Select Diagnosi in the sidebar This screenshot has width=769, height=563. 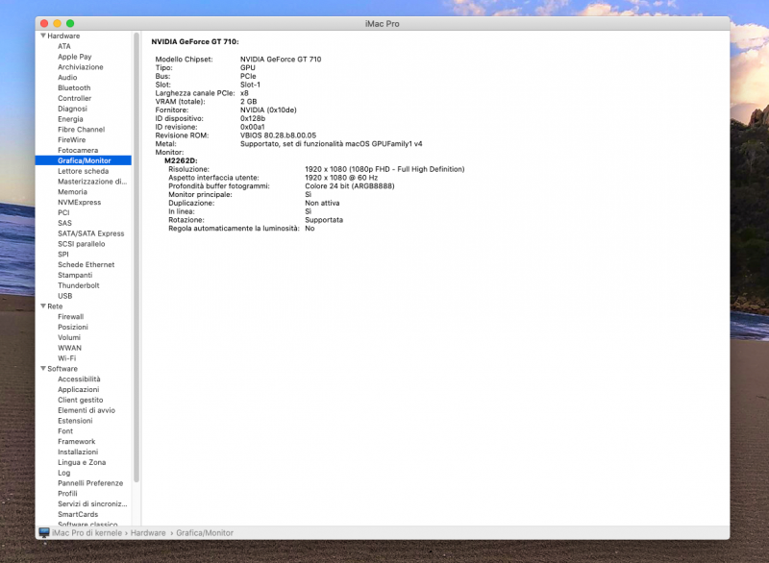(x=73, y=109)
